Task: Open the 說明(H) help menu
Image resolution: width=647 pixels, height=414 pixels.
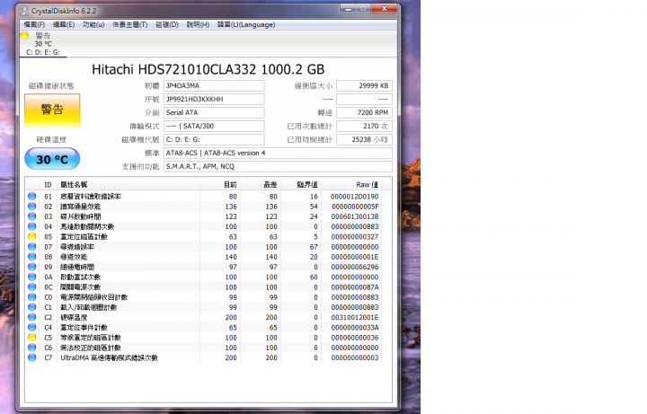Action: click(x=198, y=25)
